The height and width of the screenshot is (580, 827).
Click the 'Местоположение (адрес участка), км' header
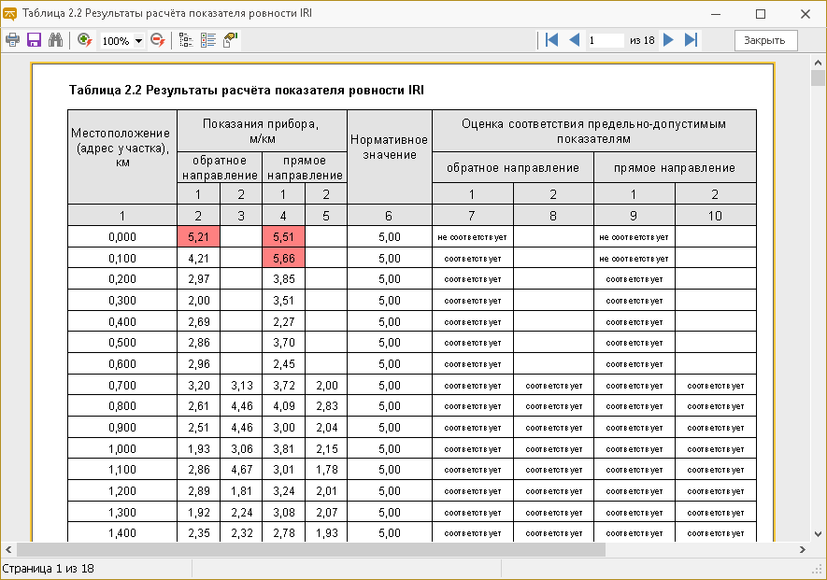point(122,157)
